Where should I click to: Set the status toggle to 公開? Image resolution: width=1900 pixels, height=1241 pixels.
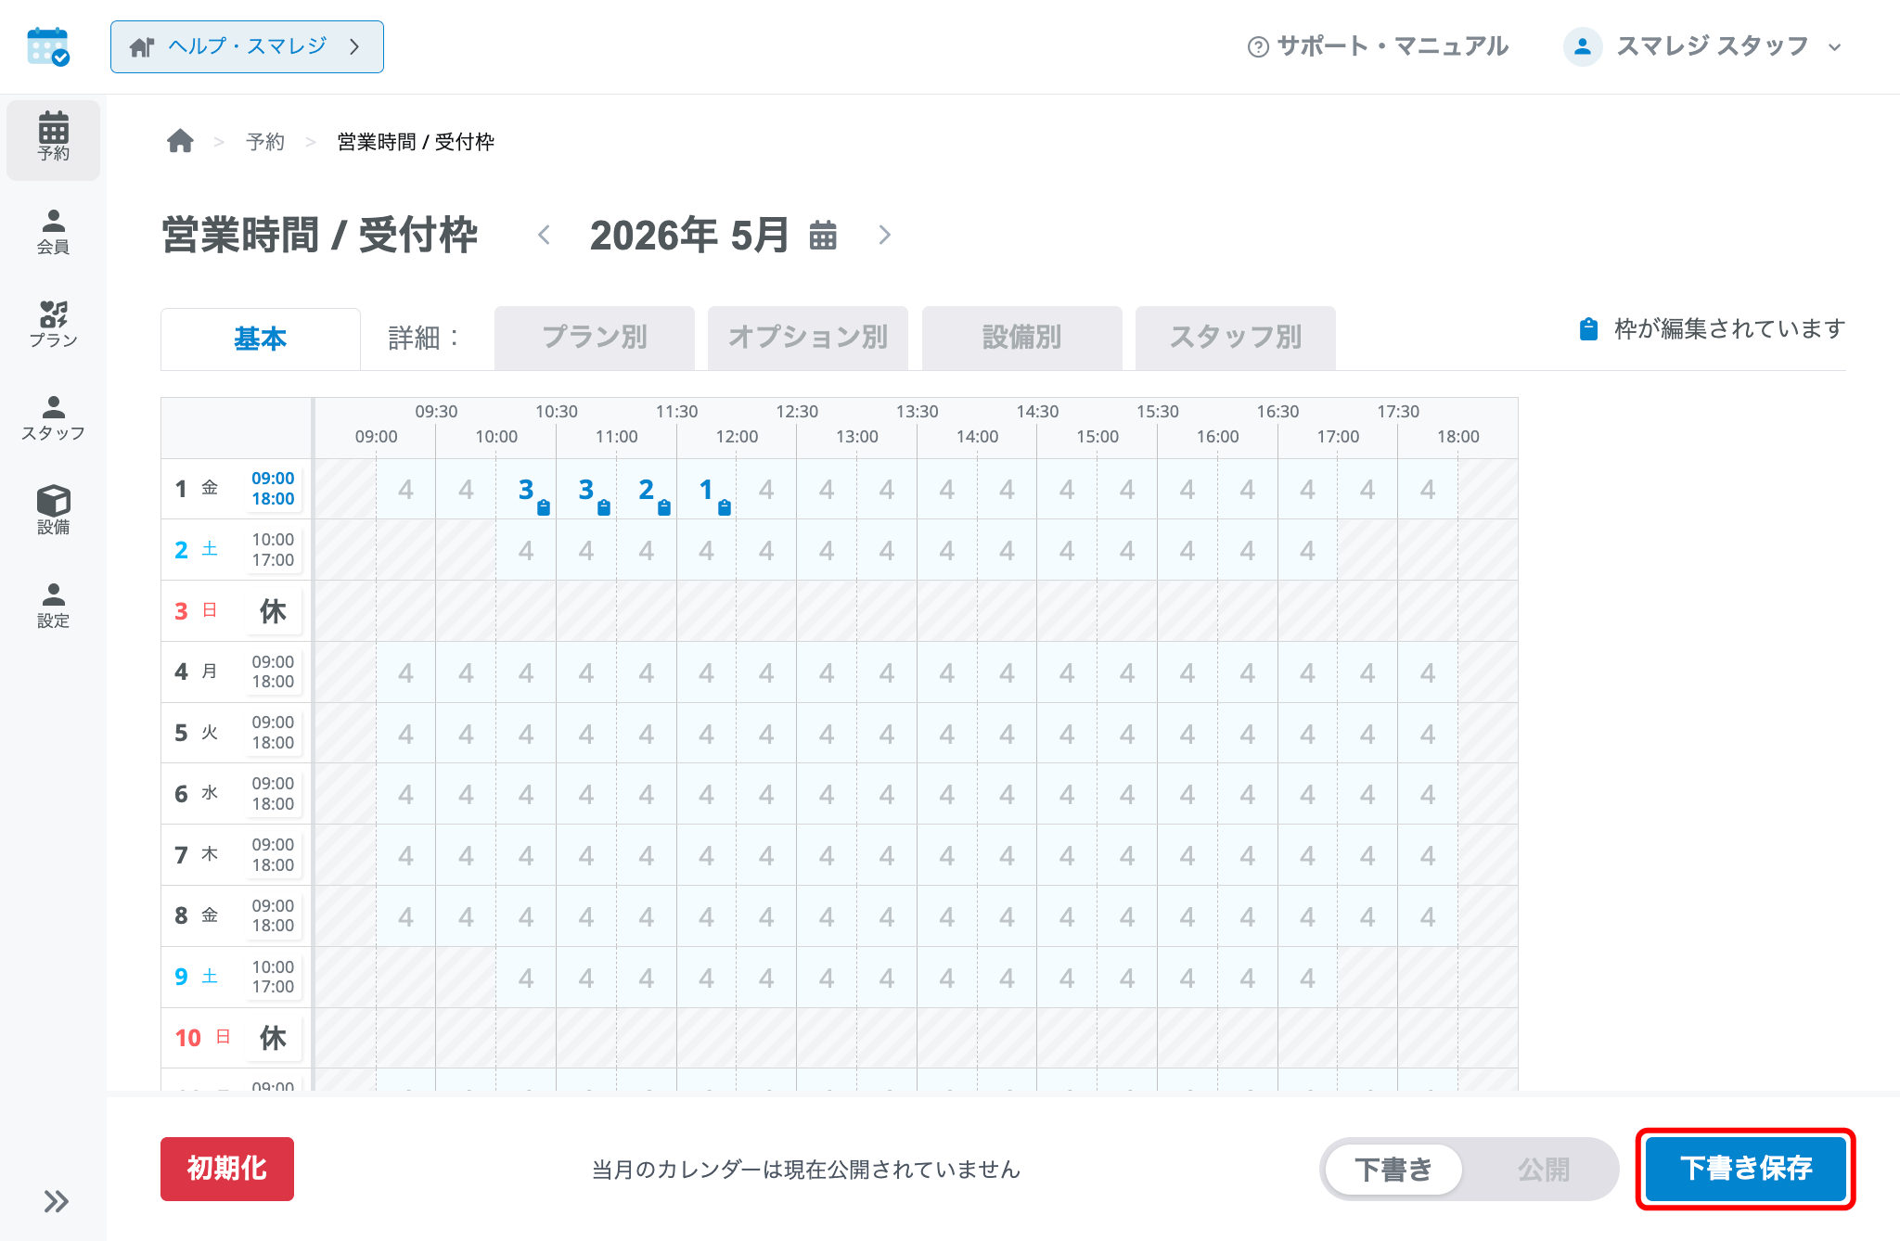pos(1544,1170)
